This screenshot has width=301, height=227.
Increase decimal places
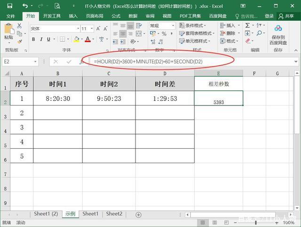coord(153,42)
